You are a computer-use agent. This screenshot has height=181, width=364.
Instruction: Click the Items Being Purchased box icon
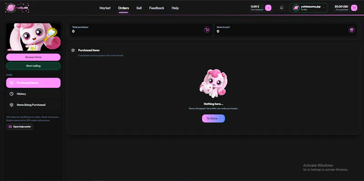11,105
